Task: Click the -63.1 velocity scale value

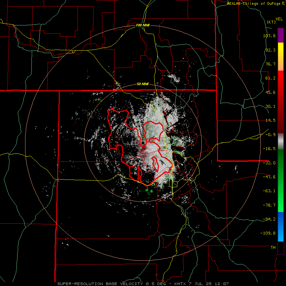Action: (x=269, y=191)
